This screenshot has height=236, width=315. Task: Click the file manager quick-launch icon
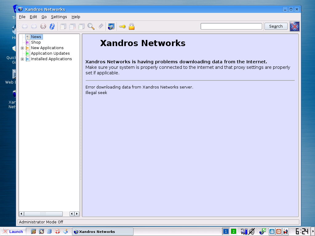click(x=49, y=232)
